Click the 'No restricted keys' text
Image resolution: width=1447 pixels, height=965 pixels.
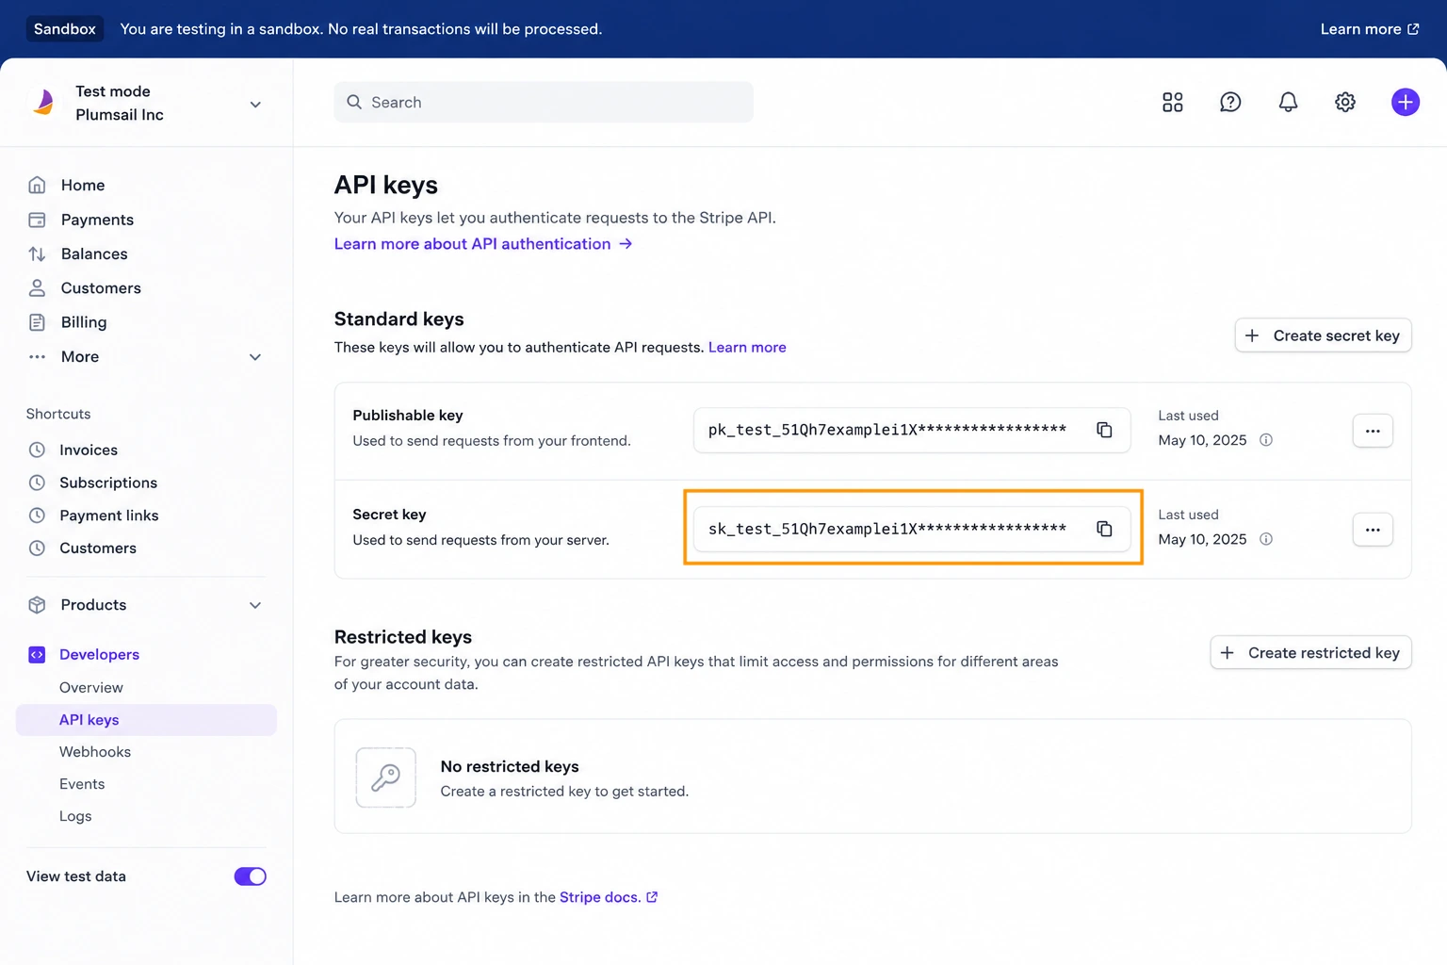[510, 766]
